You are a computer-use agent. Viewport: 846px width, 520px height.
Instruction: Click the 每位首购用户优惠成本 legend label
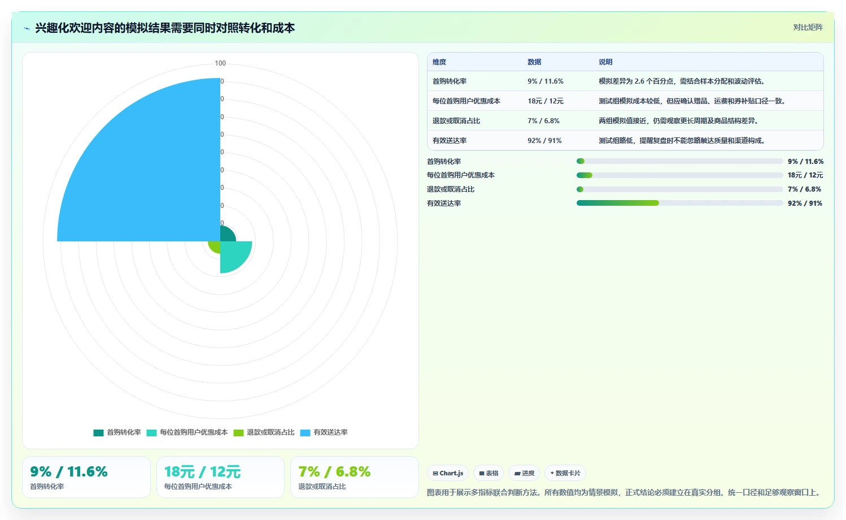click(194, 432)
